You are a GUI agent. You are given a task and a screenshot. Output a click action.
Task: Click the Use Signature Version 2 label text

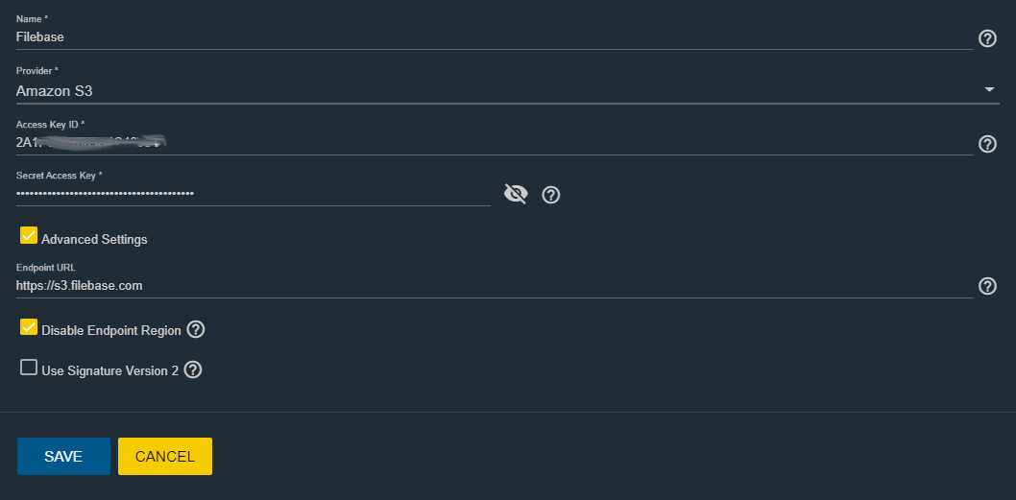click(110, 371)
